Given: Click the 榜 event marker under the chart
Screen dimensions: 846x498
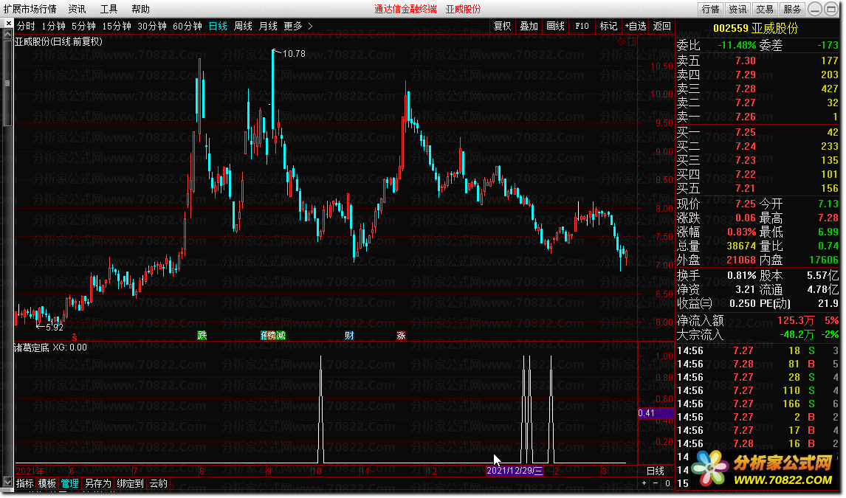Looking at the screenshot, I should 272,335.
